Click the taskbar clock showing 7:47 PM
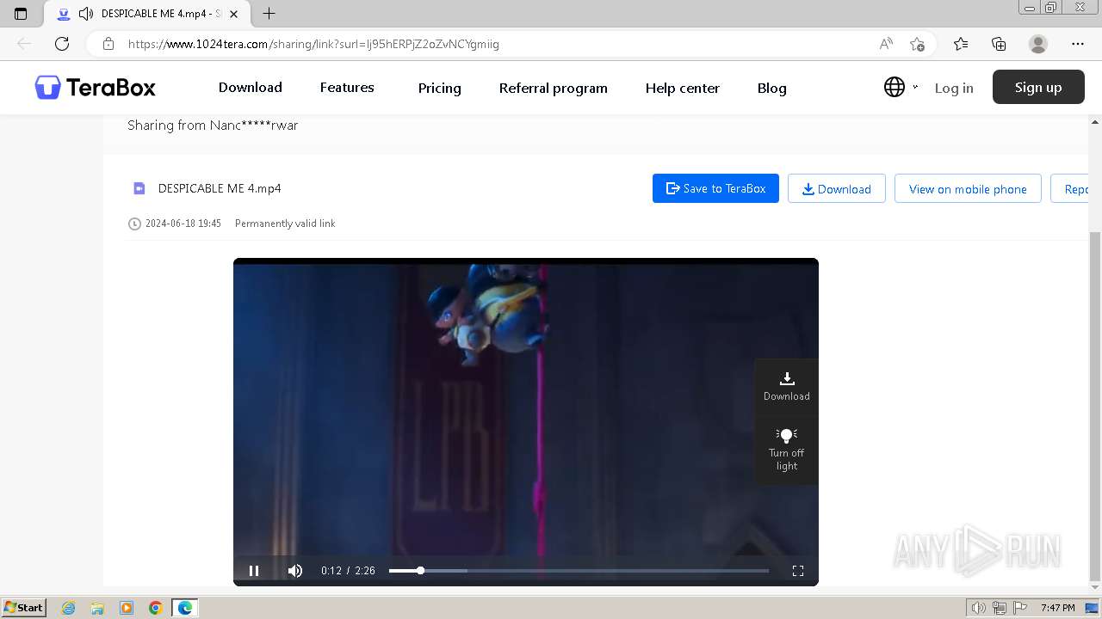 pos(1057,608)
